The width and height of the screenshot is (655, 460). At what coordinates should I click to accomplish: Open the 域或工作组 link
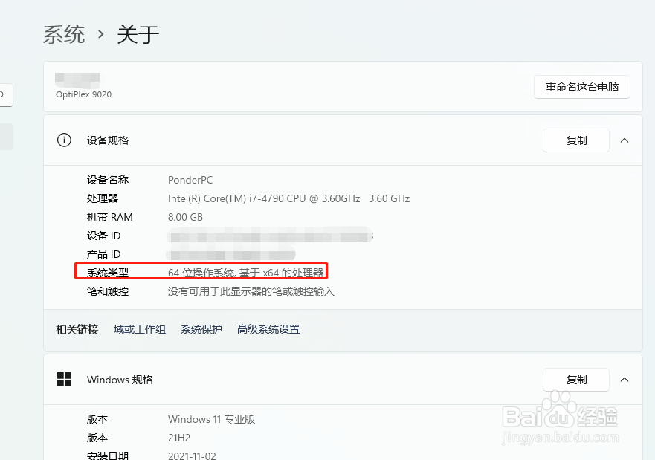tap(140, 329)
